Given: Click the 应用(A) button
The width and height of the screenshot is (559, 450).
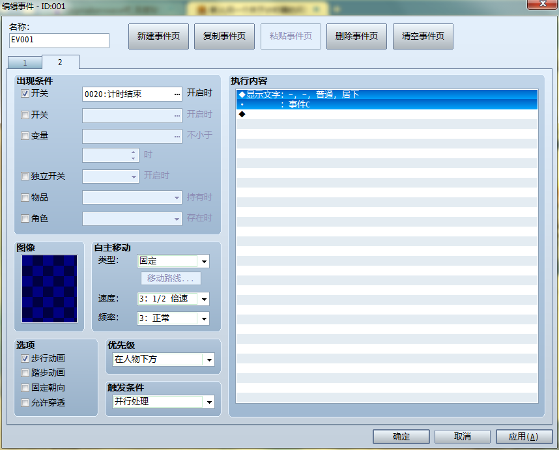Looking at the screenshot, I should coord(524,436).
